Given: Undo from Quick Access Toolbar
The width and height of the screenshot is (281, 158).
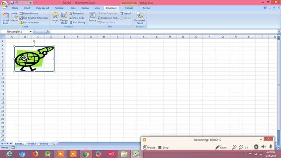Looking at the screenshot, I should tap(17, 3).
